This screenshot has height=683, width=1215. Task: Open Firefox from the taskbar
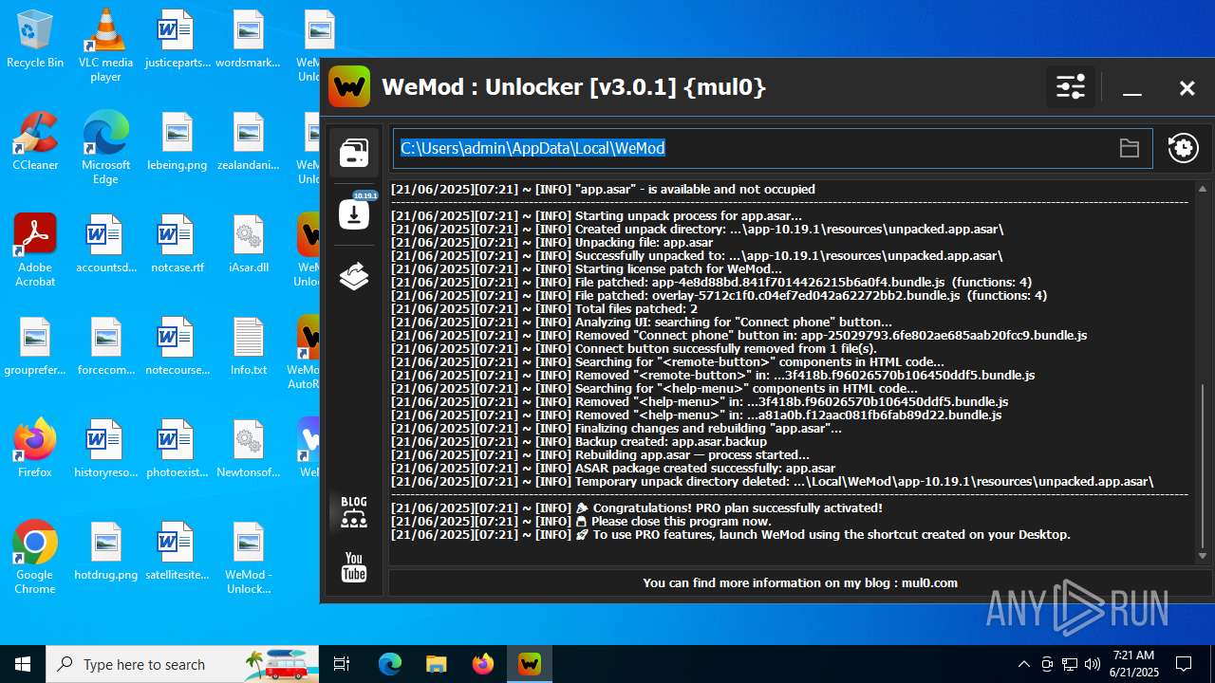click(x=483, y=664)
